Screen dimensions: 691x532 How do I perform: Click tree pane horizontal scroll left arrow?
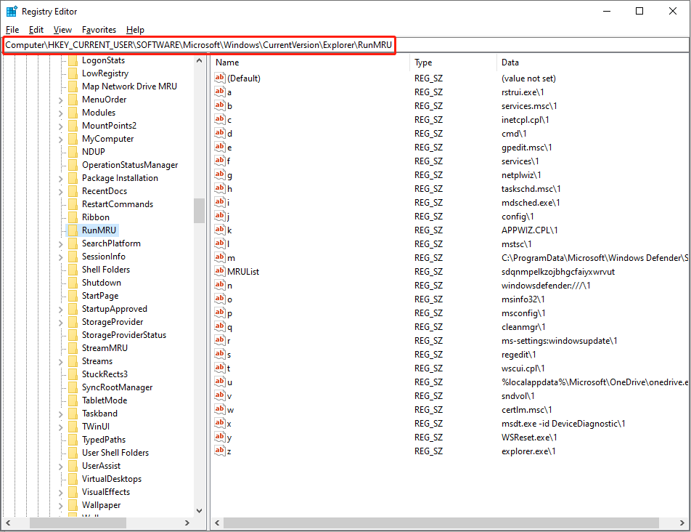8,523
